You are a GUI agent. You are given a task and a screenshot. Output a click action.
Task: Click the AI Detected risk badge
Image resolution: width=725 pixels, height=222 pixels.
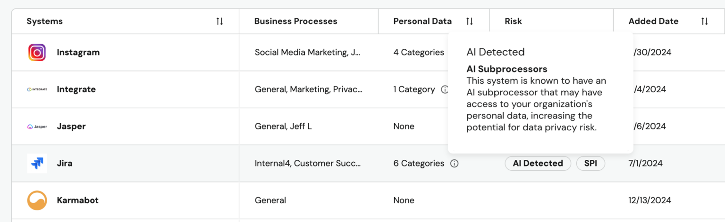point(538,164)
